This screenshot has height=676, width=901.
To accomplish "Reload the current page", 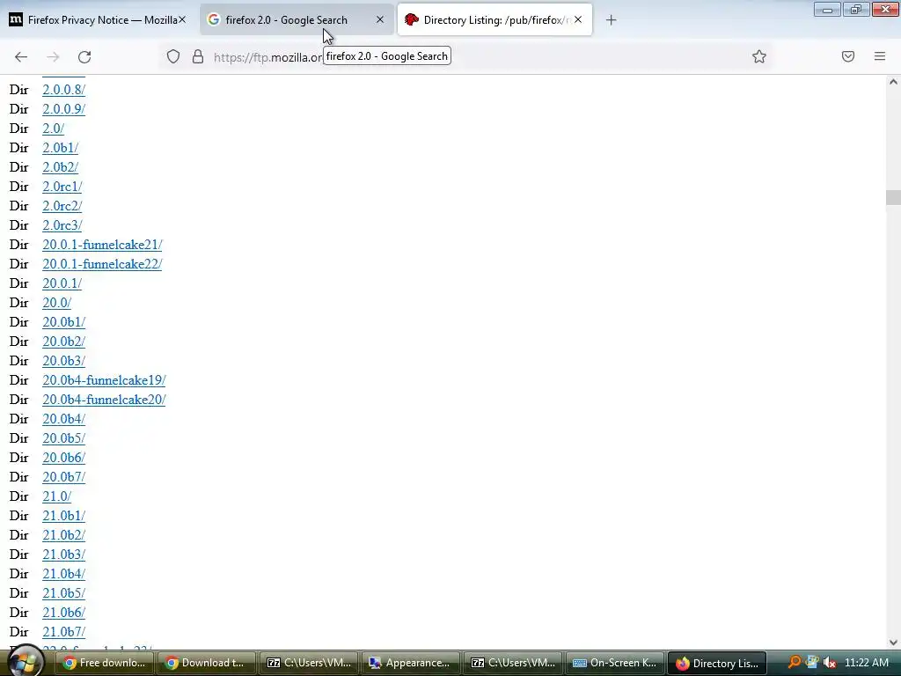I will tap(84, 56).
